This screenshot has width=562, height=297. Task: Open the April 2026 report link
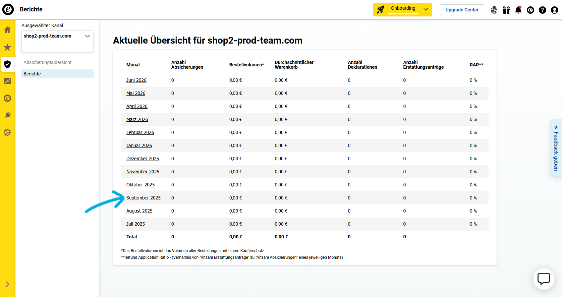click(x=137, y=106)
